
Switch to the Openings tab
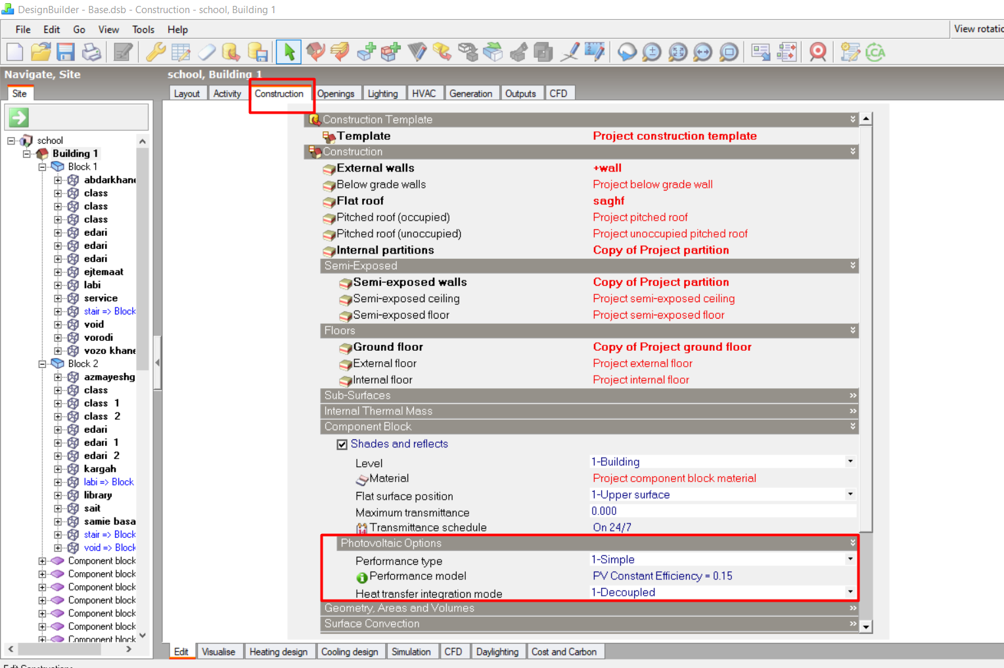336,94
